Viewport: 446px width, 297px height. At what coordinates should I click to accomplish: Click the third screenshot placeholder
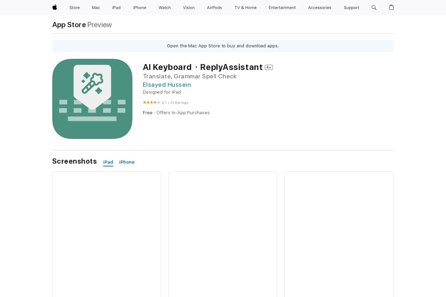pos(339,234)
